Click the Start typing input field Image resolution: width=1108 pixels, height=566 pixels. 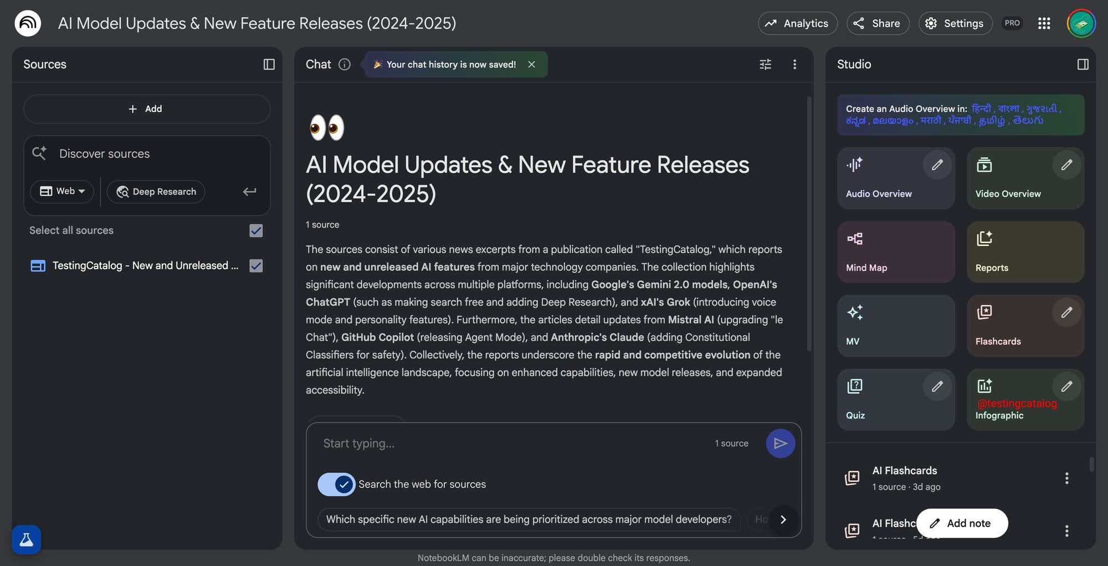coord(510,443)
